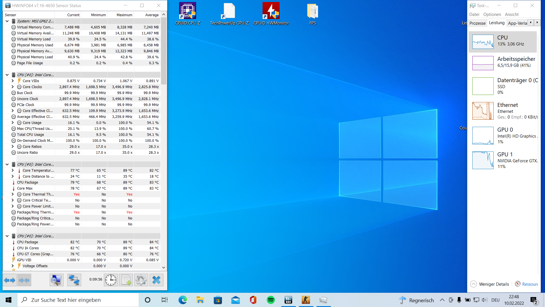Open the Optionen menu in Task Manager
Image resolution: width=545 pixels, height=307 pixels.
coord(492,14)
